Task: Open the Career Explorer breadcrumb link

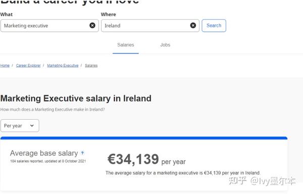Action: (28, 66)
